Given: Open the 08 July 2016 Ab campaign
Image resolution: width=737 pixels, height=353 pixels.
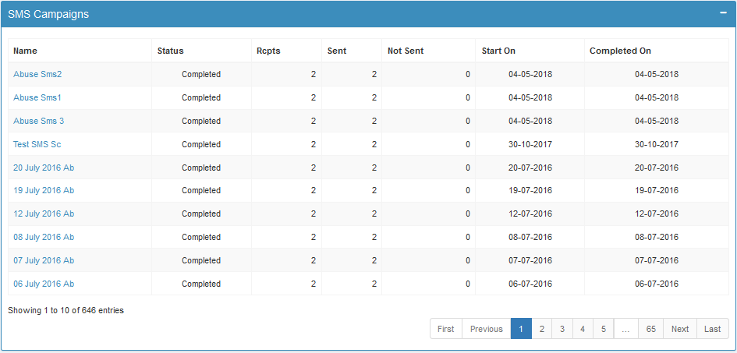Looking at the screenshot, I should coord(44,238).
